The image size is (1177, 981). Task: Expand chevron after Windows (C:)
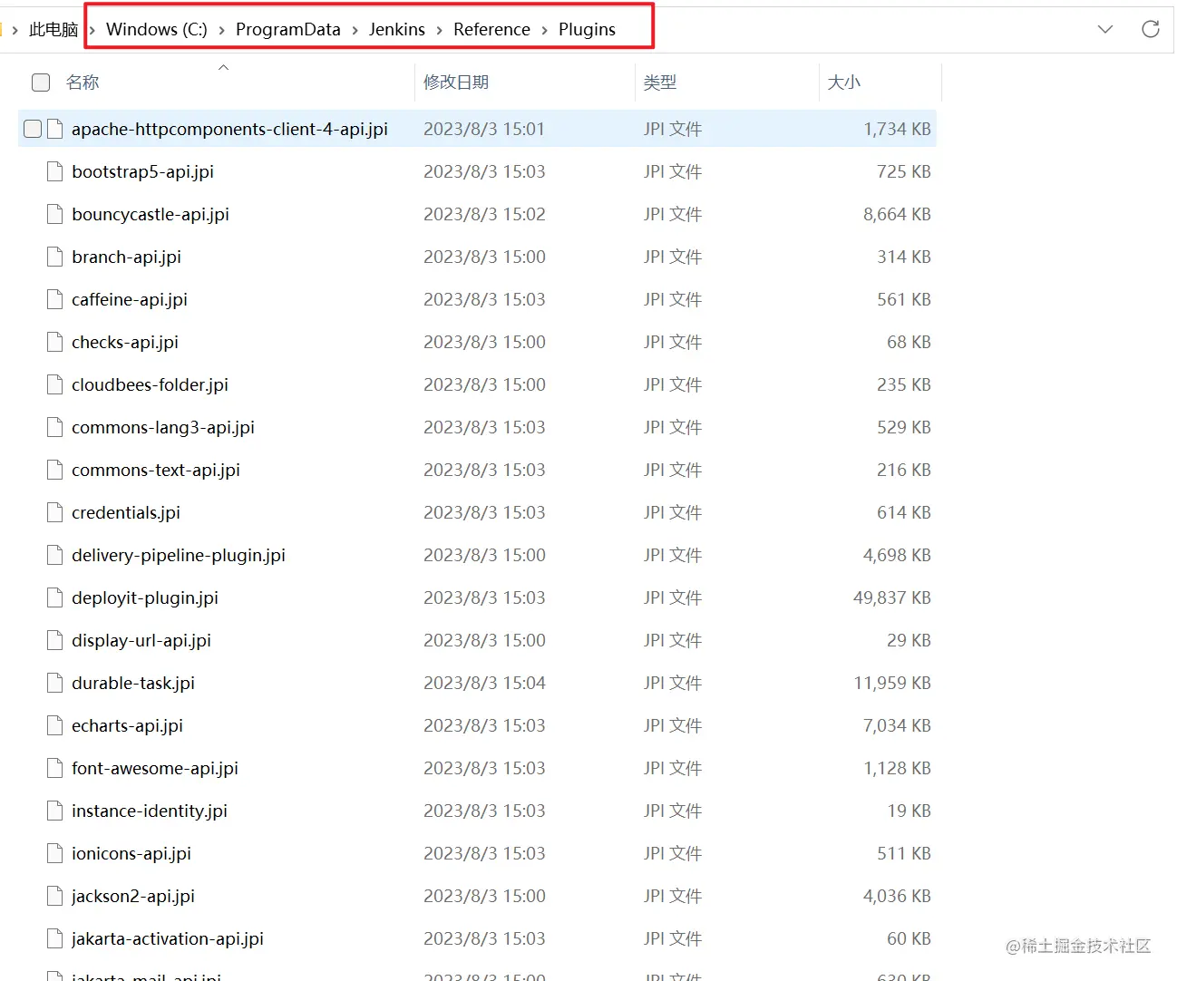pyautogui.click(x=221, y=30)
